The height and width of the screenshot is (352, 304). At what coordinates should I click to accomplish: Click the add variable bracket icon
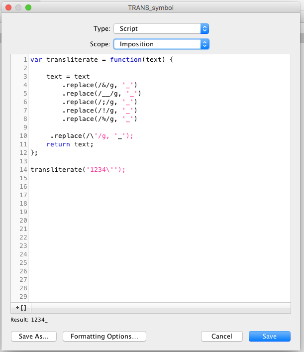[21, 308]
